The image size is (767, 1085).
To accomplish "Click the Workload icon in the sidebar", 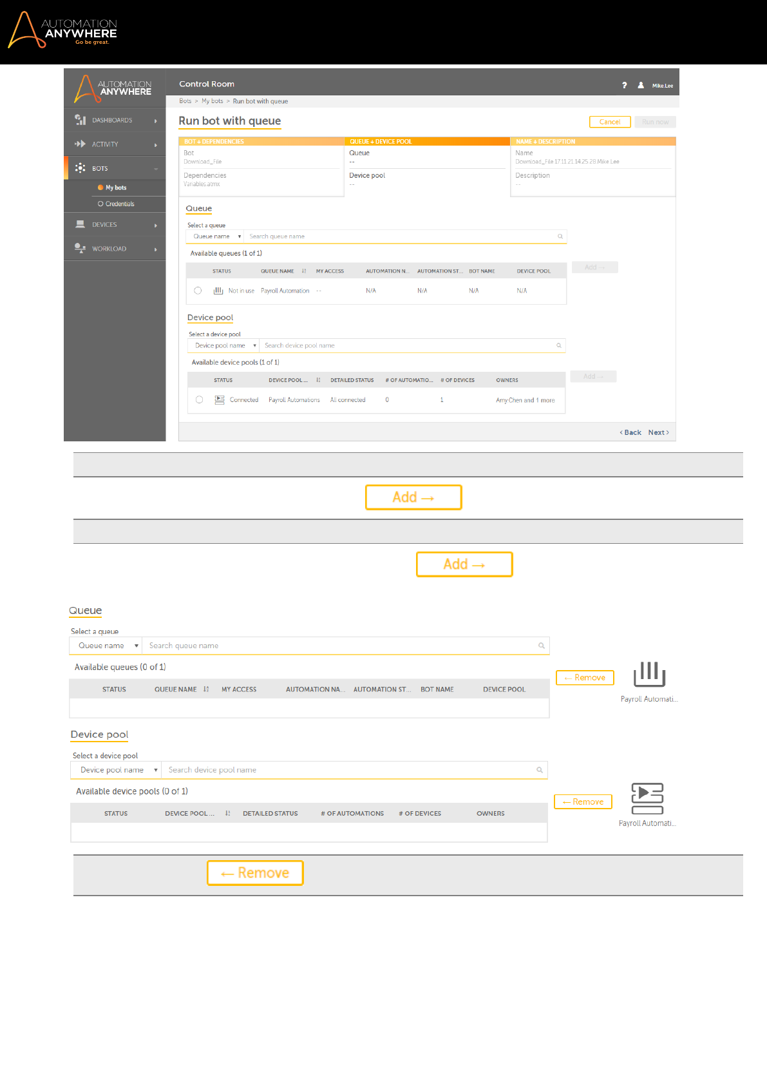I will [x=80, y=248].
